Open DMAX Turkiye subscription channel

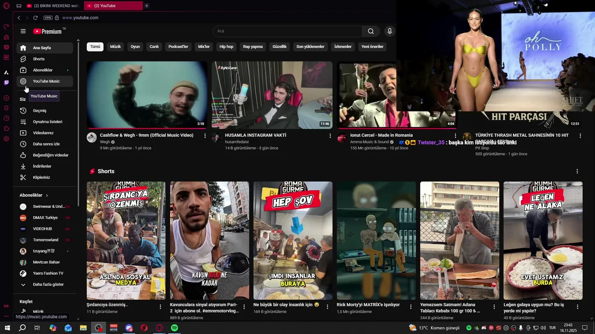pyautogui.click(x=45, y=218)
